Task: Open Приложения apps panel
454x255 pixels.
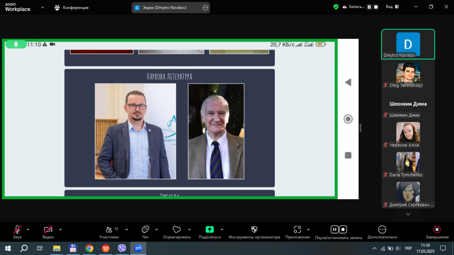Action: (297, 232)
